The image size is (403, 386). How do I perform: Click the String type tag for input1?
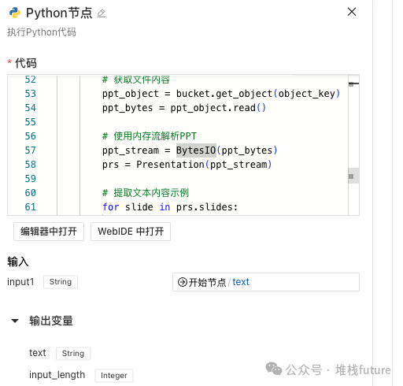coord(61,282)
